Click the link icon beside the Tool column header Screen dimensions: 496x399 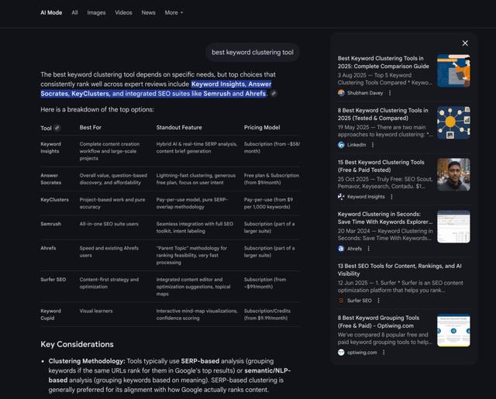coord(57,128)
